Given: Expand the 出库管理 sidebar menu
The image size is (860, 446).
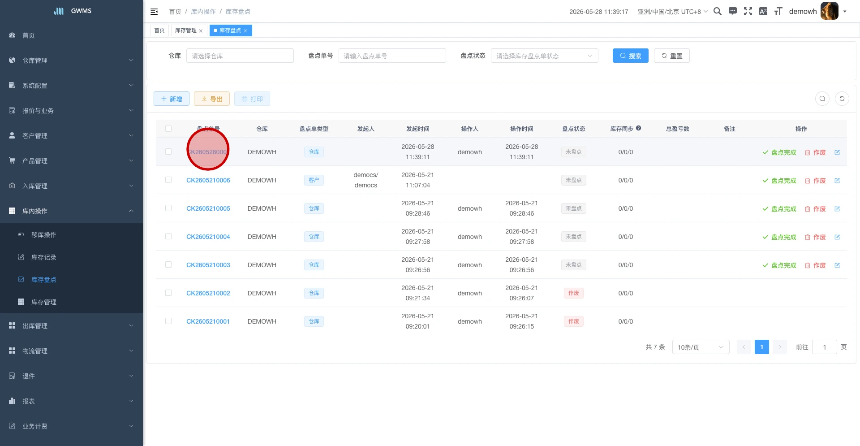Looking at the screenshot, I should [x=72, y=326].
